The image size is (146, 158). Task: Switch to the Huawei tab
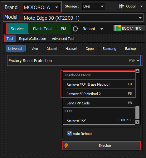71,49
